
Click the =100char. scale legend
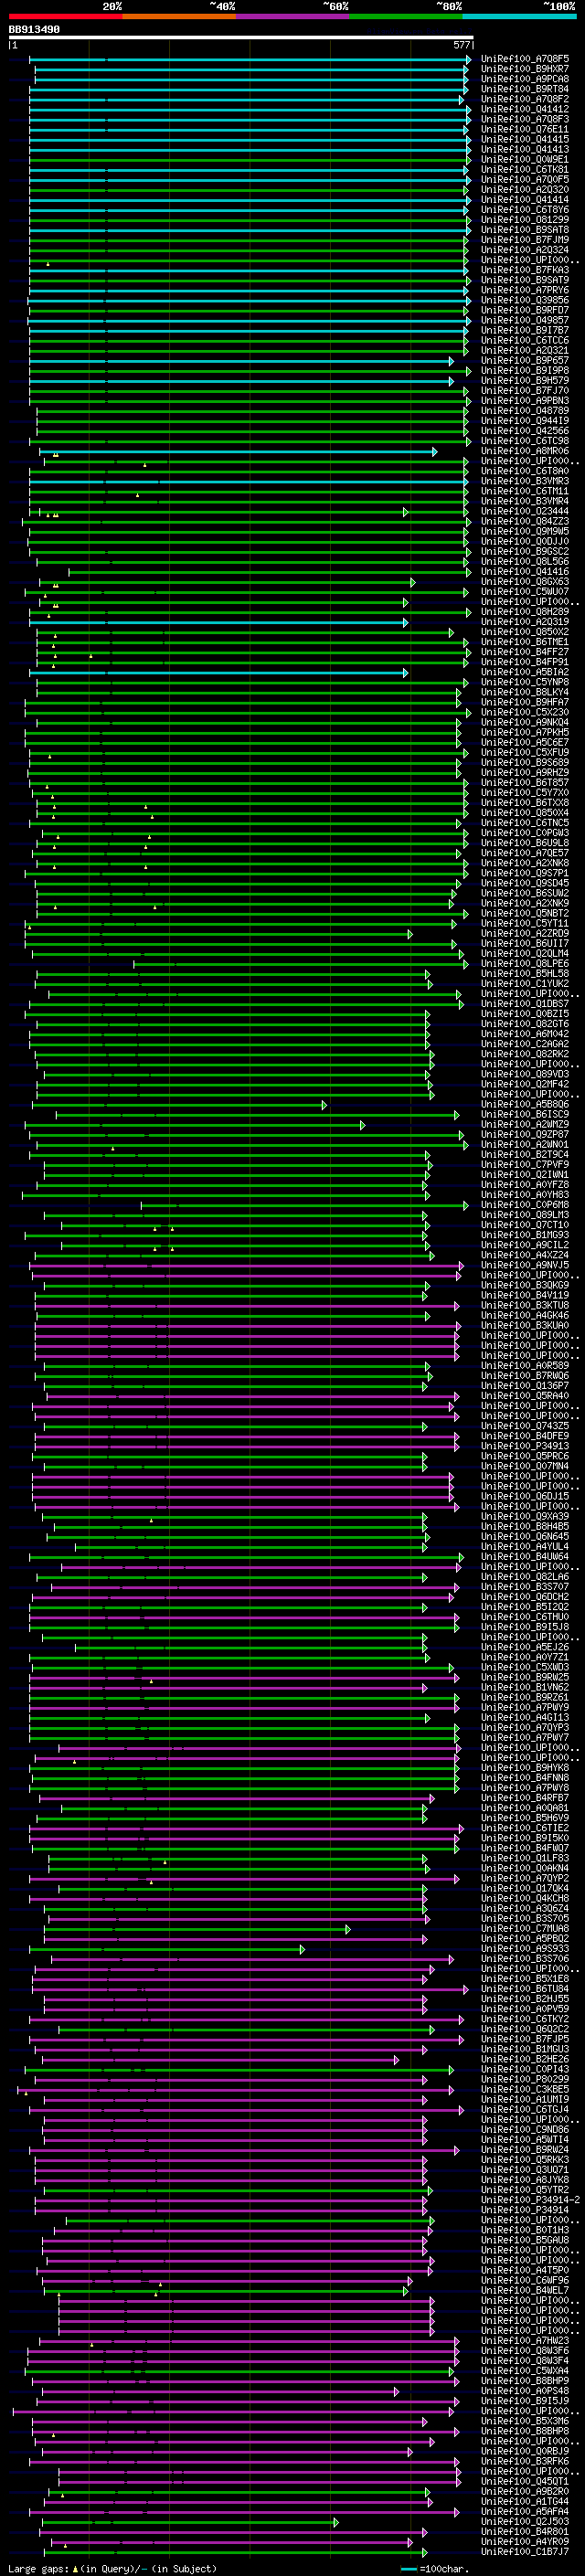click(437, 2568)
